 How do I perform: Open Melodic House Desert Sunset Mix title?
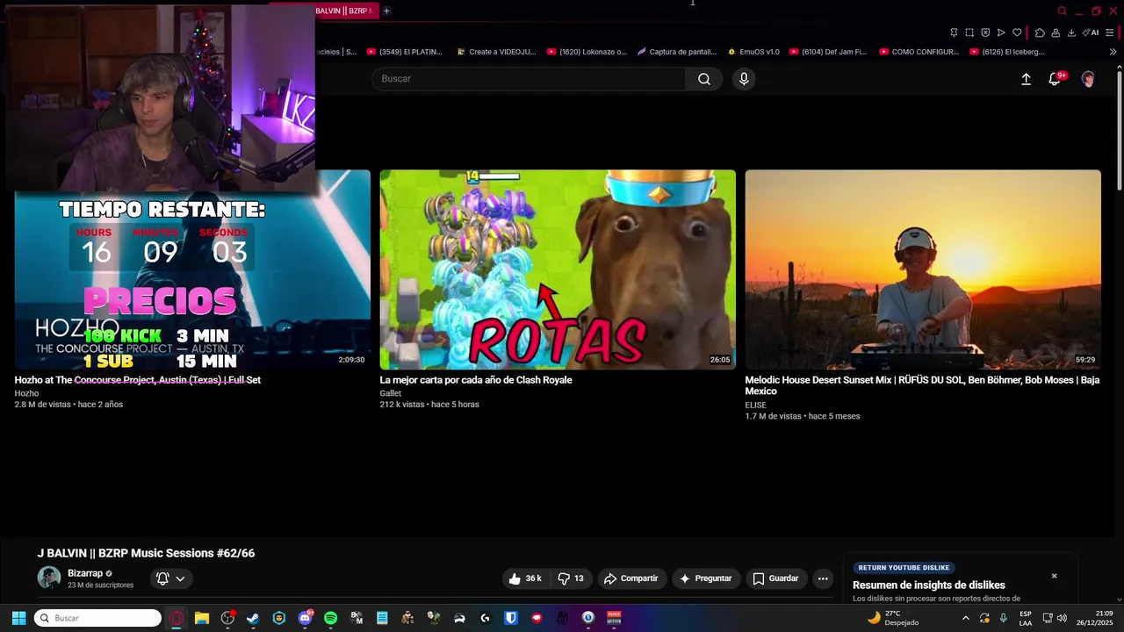922,385
